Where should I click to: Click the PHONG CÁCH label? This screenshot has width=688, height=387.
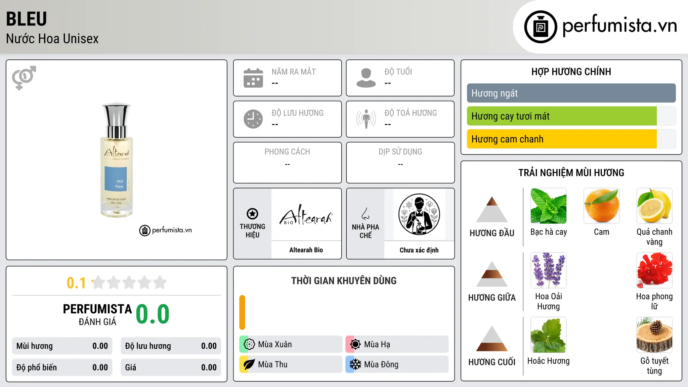[x=287, y=152]
